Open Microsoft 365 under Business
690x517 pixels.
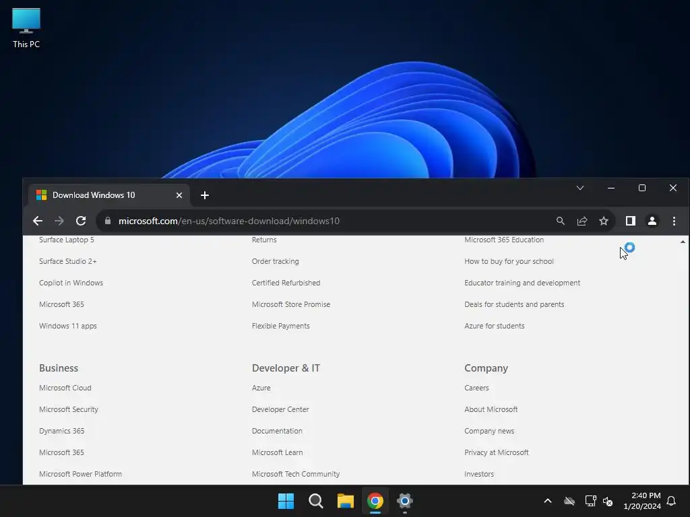click(61, 452)
